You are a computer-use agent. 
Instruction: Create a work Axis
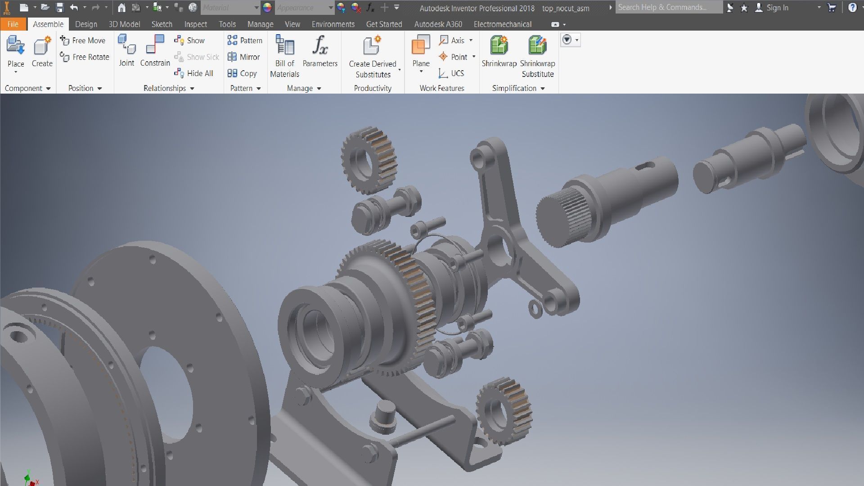point(452,40)
